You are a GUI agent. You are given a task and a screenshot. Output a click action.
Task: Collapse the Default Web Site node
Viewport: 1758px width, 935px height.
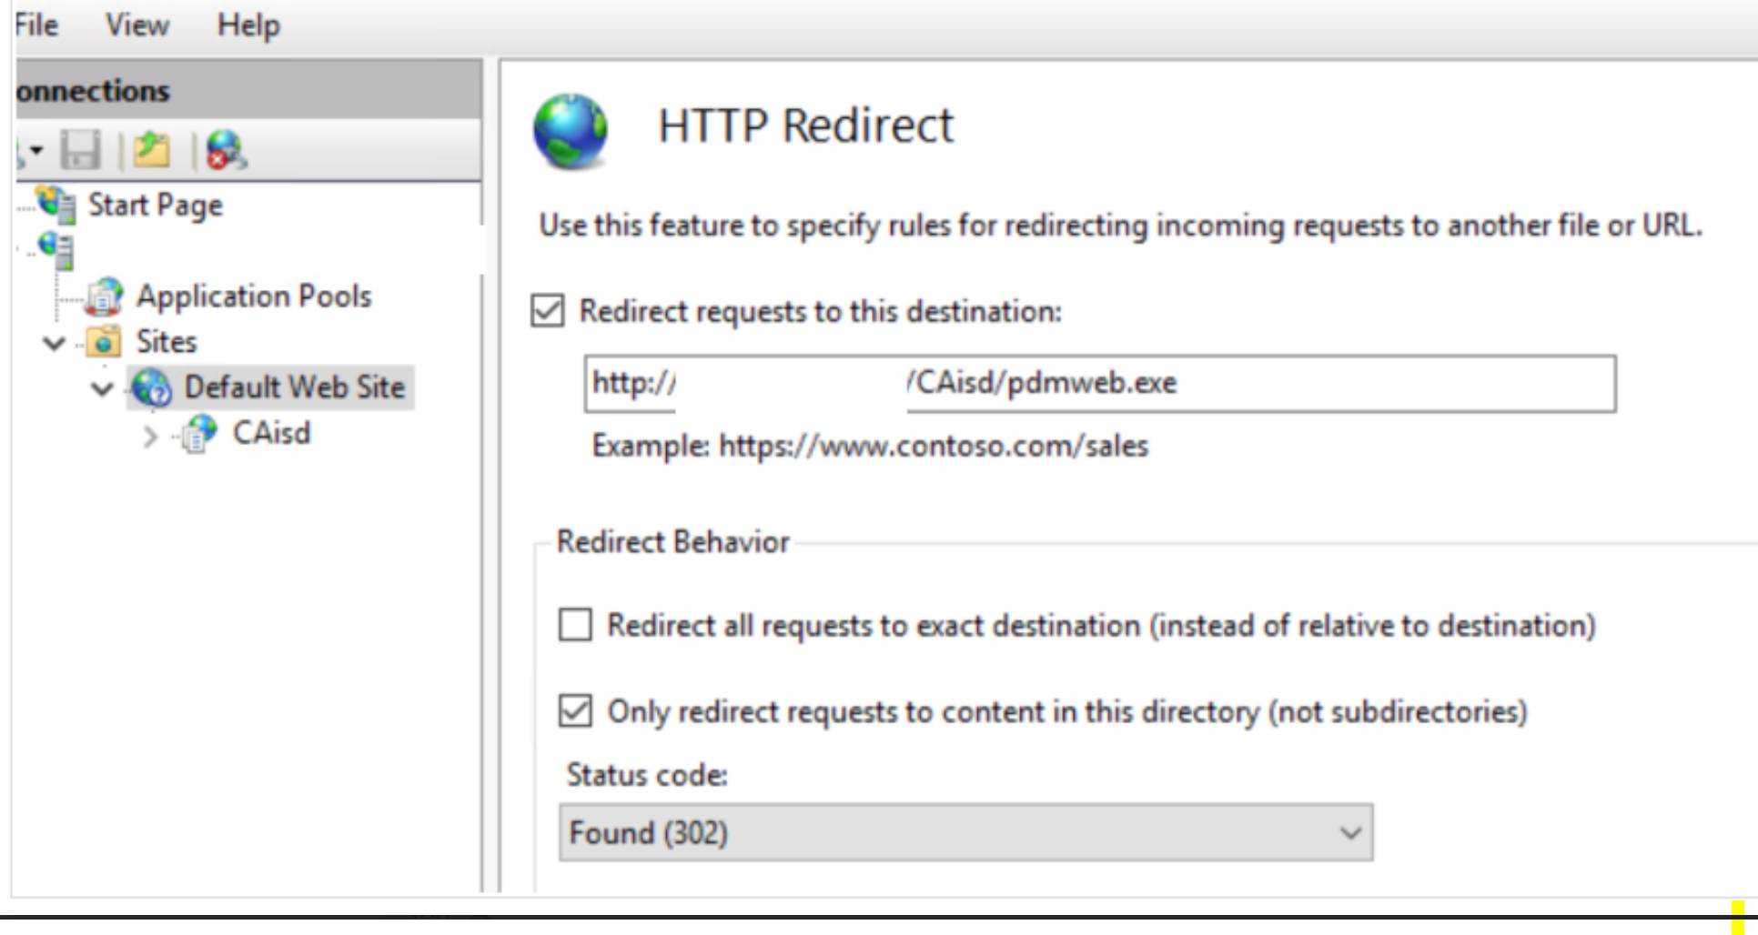tap(102, 388)
